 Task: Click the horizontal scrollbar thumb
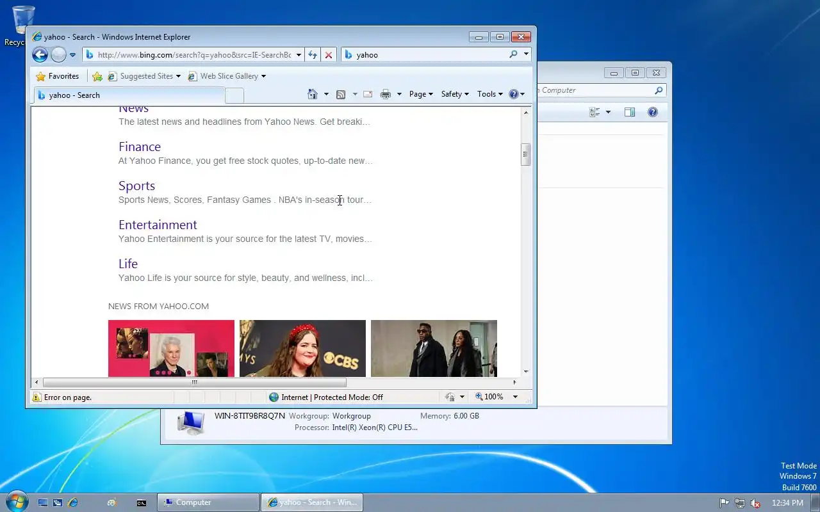(x=194, y=383)
